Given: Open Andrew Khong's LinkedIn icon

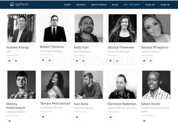Looking at the screenshot, I should pyautogui.click(x=16, y=61).
